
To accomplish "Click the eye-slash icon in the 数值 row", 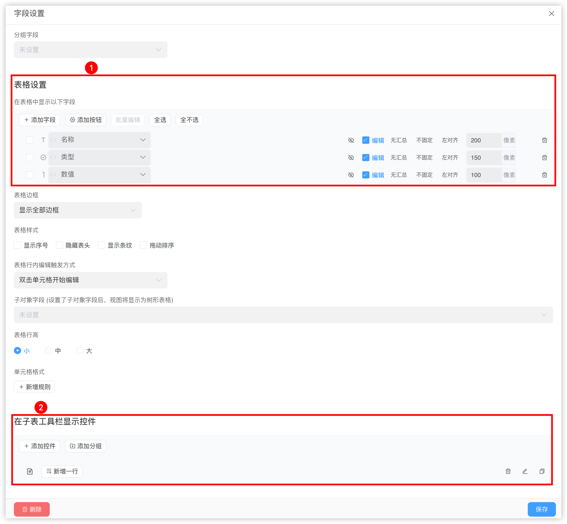I will tap(351, 175).
